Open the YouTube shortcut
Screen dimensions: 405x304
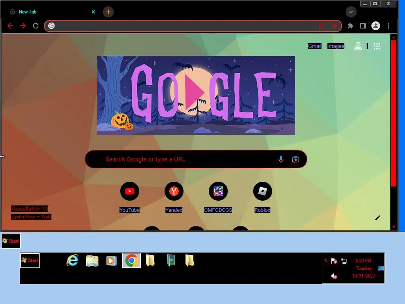pyautogui.click(x=130, y=198)
